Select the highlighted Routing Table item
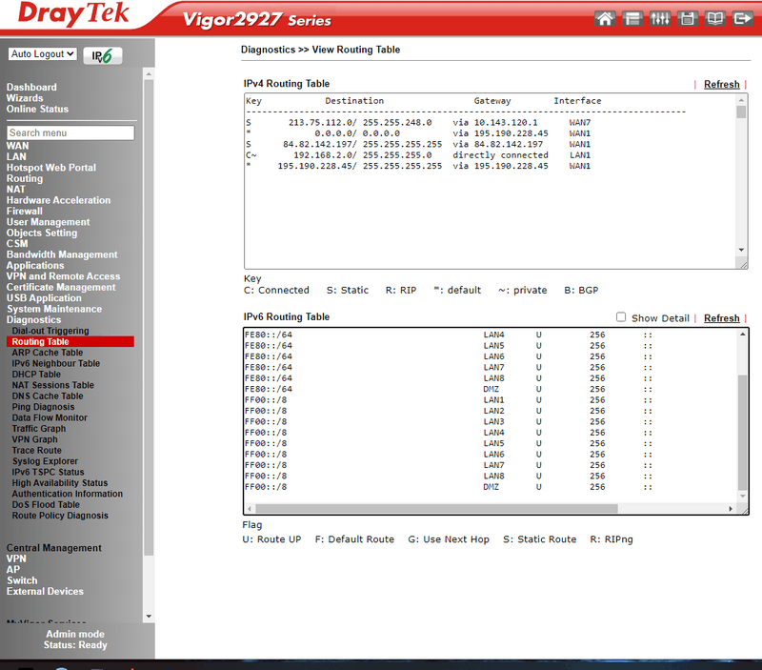This screenshot has width=762, height=670. 70,341
